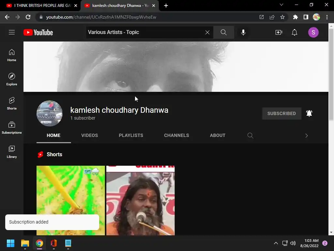Click the search magnifier button
This screenshot has width=334, height=251.
[x=224, y=32]
